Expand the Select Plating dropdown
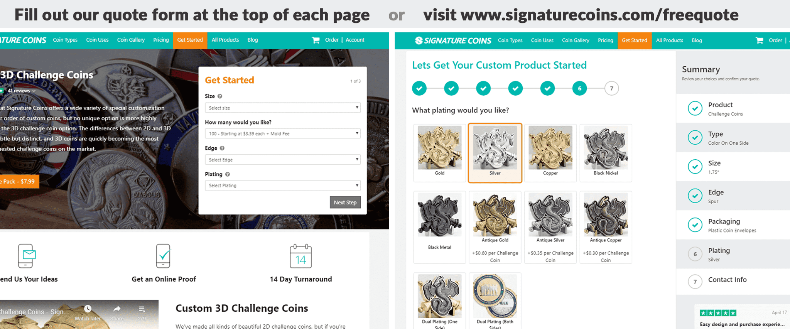 [282, 186]
